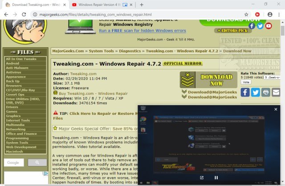Viewport: 285px width, 186px height.
Task: Close the Download Tweaking.com tab
Action: [64, 5]
